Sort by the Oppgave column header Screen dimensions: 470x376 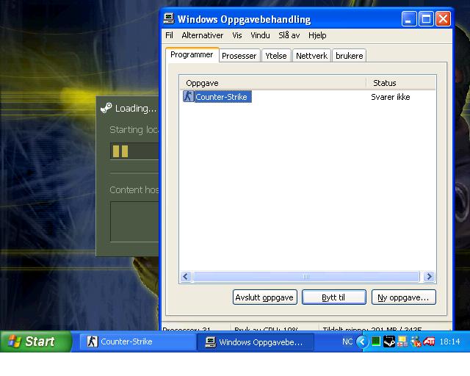(x=272, y=83)
